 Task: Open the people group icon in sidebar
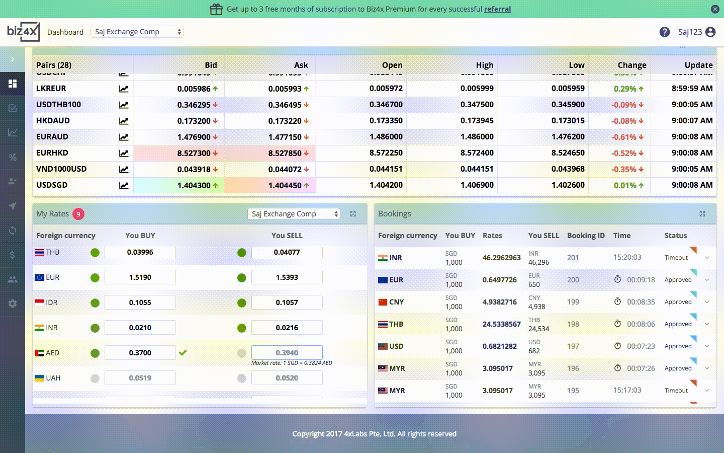point(13,279)
